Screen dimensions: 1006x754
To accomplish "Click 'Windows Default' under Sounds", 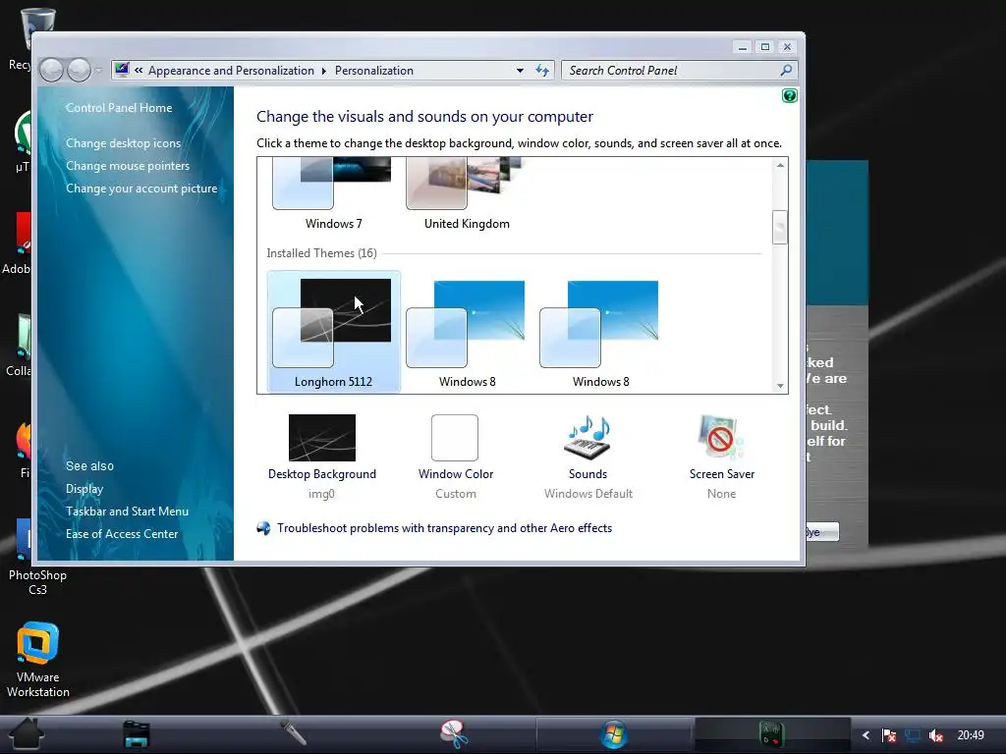I will coord(588,494).
